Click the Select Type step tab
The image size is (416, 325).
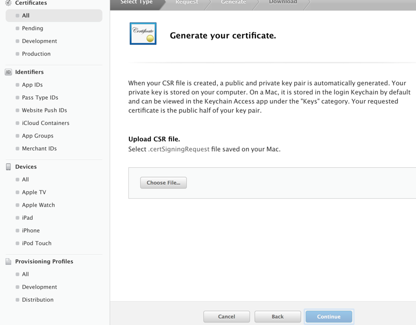click(137, 3)
